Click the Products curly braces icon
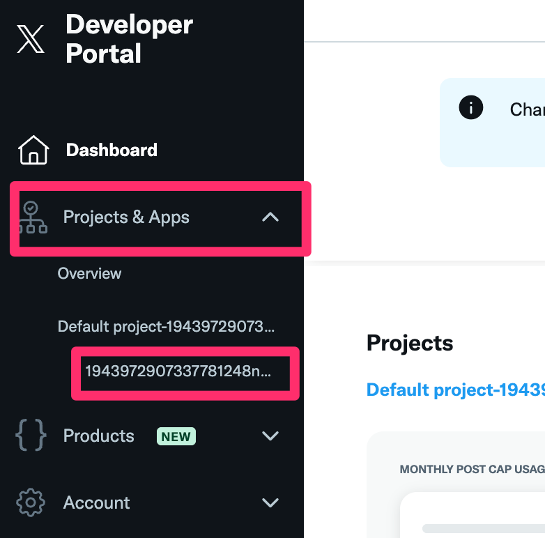 pyautogui.click(x=31, y=436)
